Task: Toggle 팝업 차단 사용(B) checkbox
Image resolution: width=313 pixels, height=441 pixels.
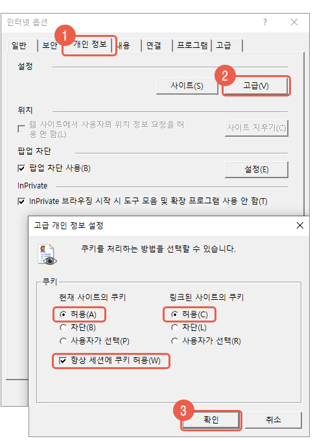Action: (21, 168)
